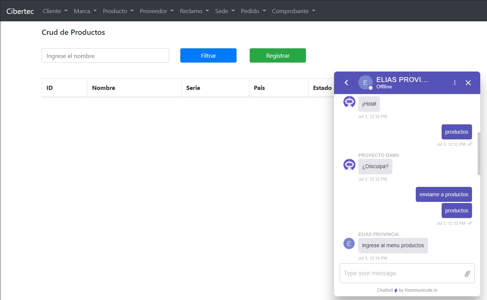The height and width of the screenshot is (300, 487).
Task: Open the Marca dropdown menu
Action: [85, 11]
